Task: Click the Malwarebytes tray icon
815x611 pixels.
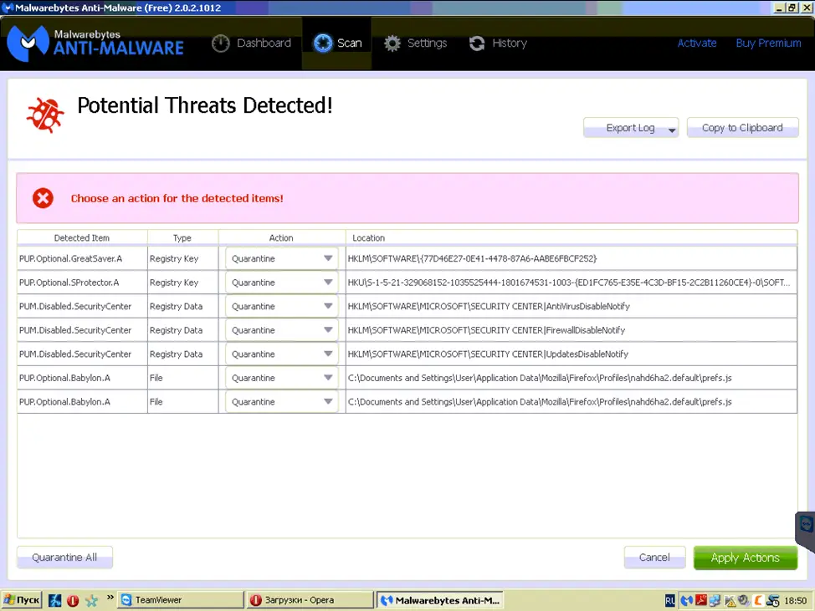Action: [x=686, y=600]
